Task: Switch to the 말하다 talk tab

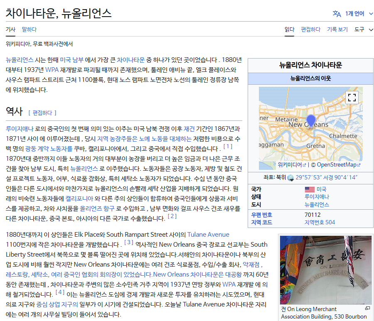Action: (29, 29)
